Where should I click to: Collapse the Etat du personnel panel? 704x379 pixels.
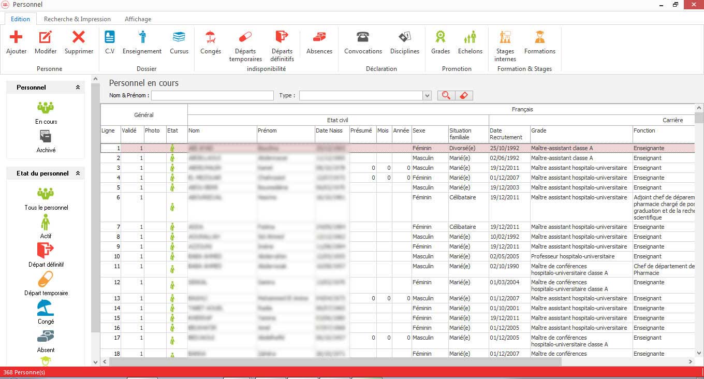click(78, 173)
